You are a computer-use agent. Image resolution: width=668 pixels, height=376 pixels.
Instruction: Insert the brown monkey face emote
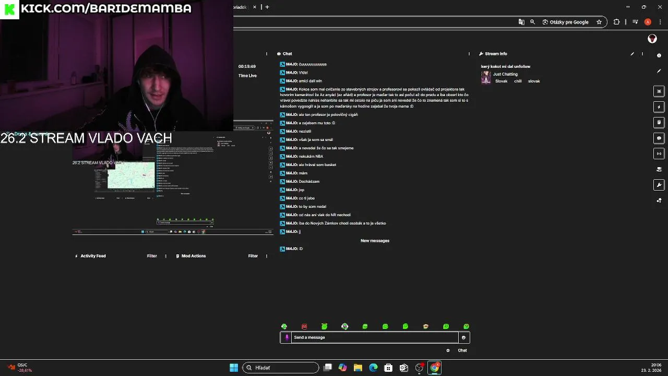(x=425, y=326)
